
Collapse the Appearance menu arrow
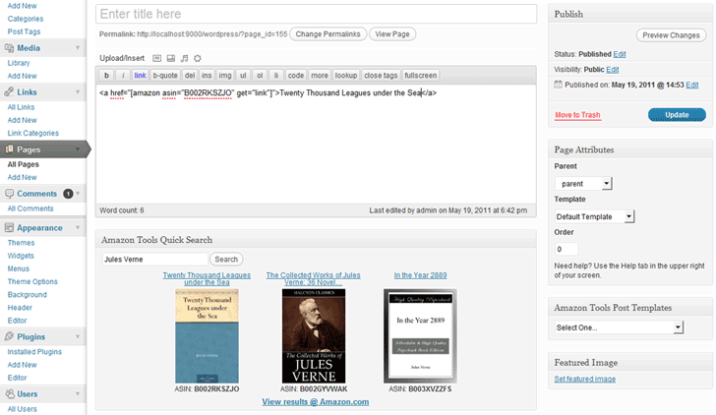(78, 227)
